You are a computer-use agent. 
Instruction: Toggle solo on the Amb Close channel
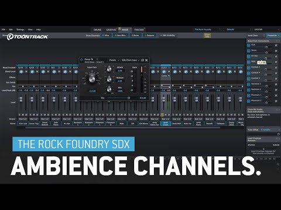162,115
